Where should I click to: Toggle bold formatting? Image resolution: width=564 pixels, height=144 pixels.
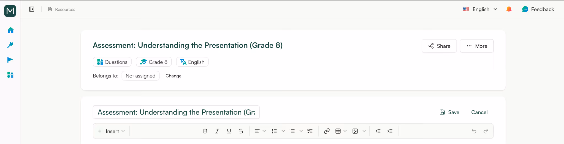click(205, 131)
